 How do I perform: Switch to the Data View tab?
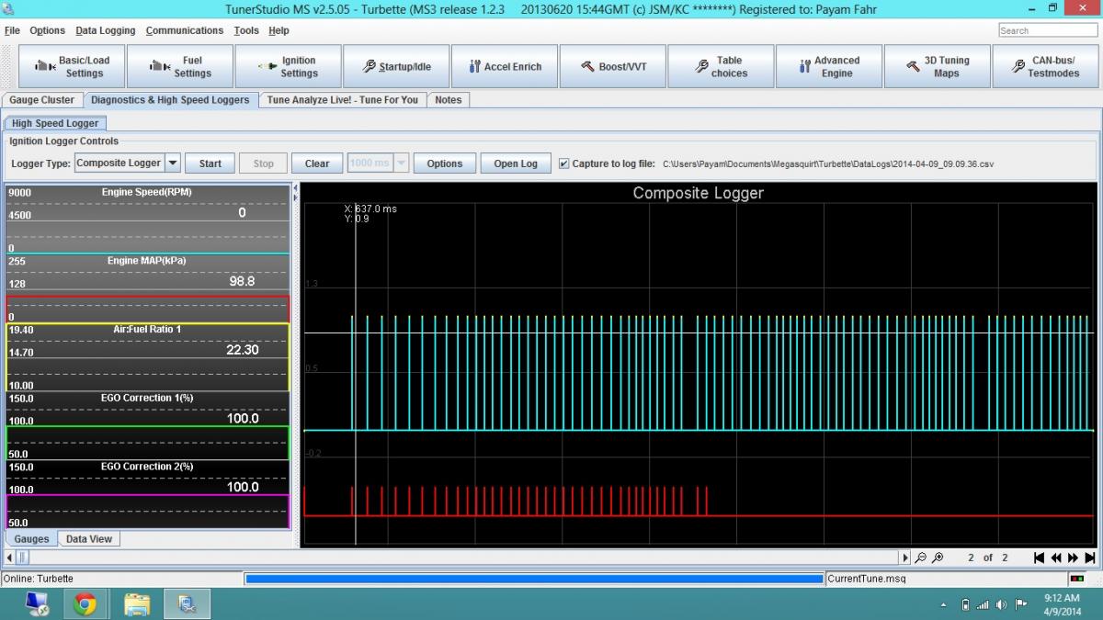click(x=89, y=539)
